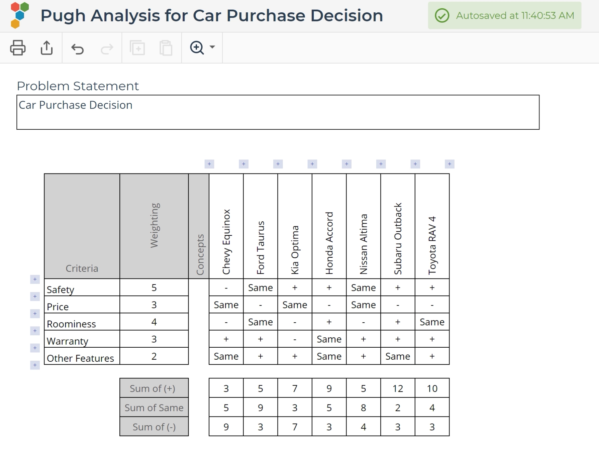The image size is (599, 464).
Task: Add criteria row above Warranty
Action: pos(35,331)
